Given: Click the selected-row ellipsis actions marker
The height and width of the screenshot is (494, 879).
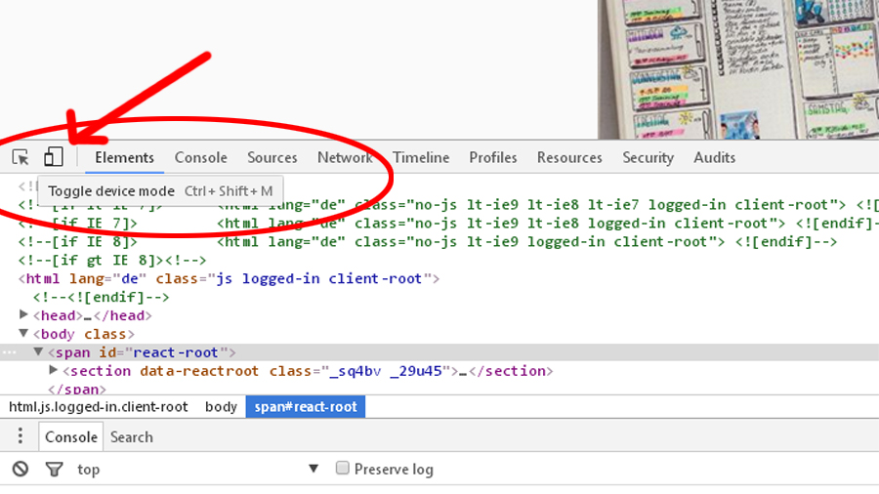Looking at the screenshot, I should [10, 352].
